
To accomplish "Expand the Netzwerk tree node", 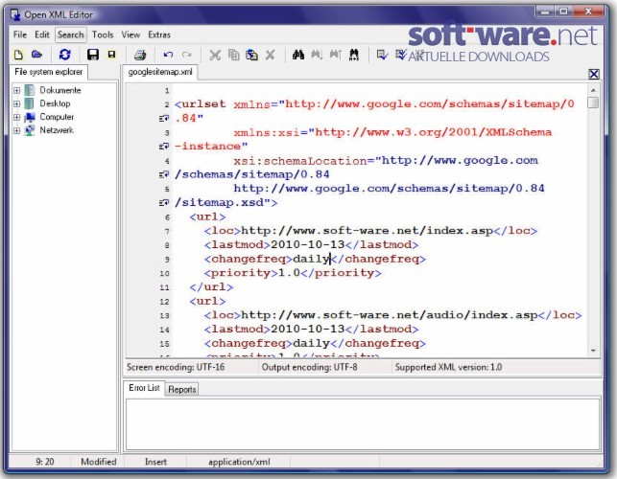I will 16,130.
